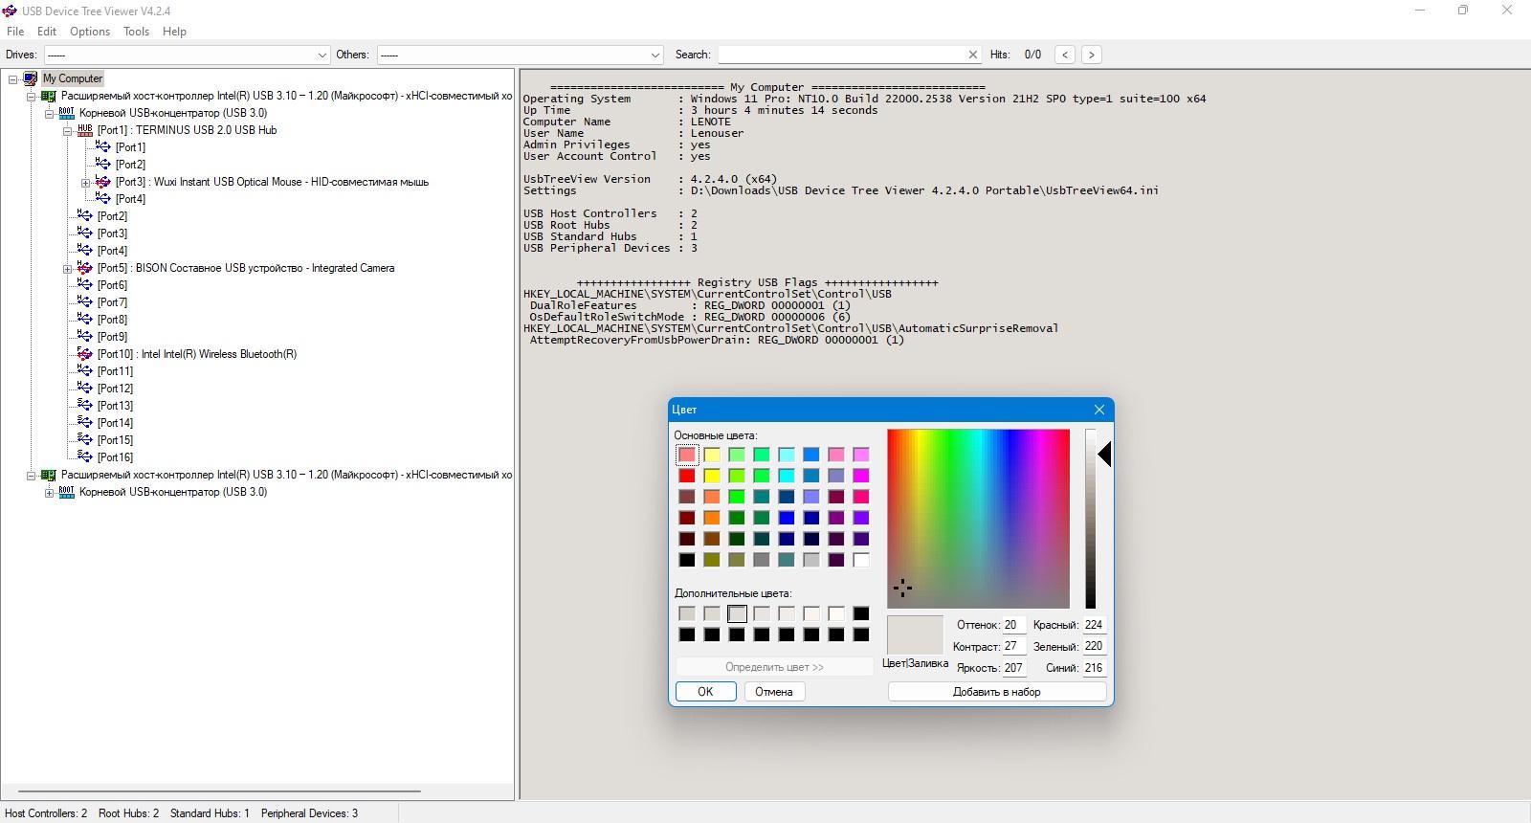Expand the BISON Integrated Camera node
The width and height of the screenshot is (1531, 823).
[67, 269]
